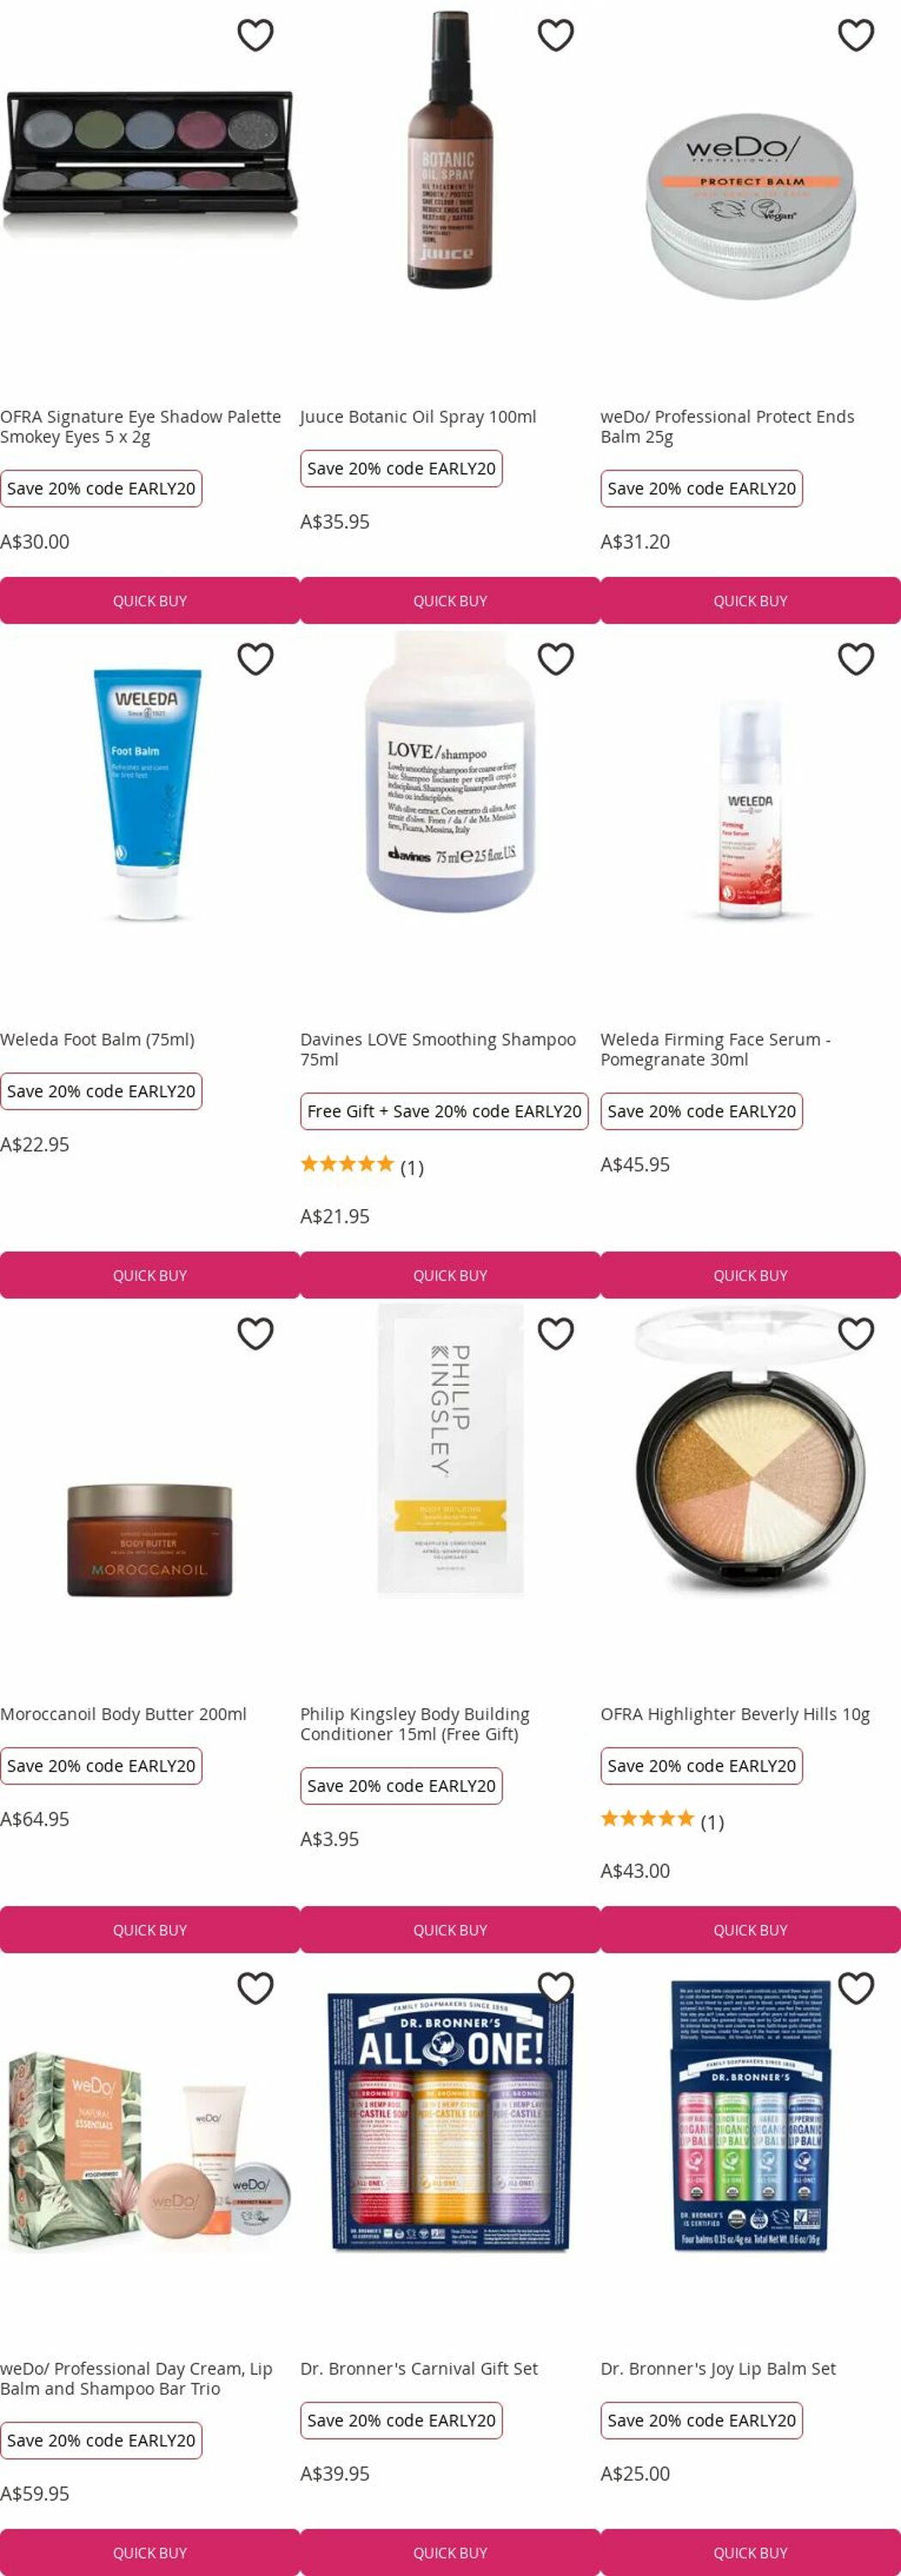
Task: Quick buy the Juuce Botanic Oil Spray
Action: click(x=450, y=601)
